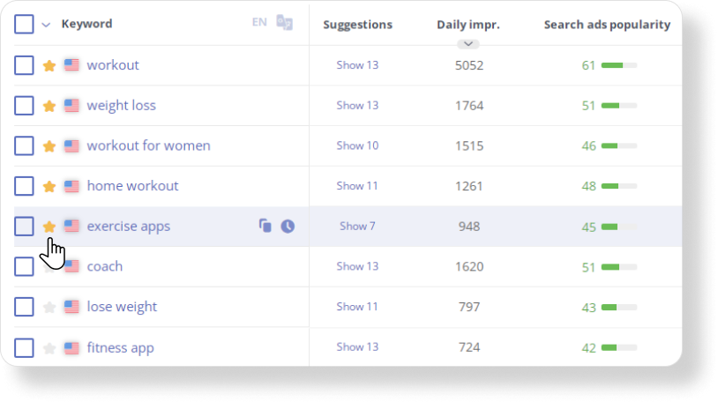
Task: Expand the dropdown arrow next to select-all
Action: point(46,25)
